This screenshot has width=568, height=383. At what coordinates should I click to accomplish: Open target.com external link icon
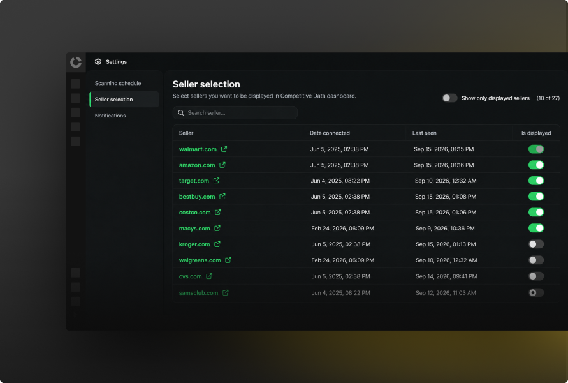[216, 181]
